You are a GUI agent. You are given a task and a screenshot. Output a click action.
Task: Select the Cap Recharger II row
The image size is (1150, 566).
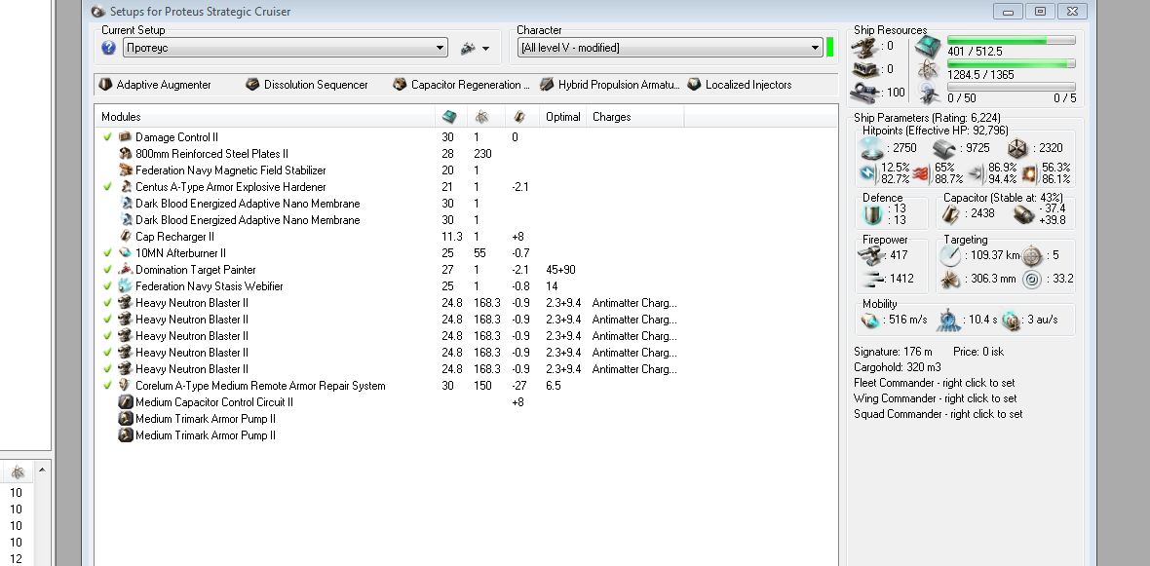click(x=466, y=236)
